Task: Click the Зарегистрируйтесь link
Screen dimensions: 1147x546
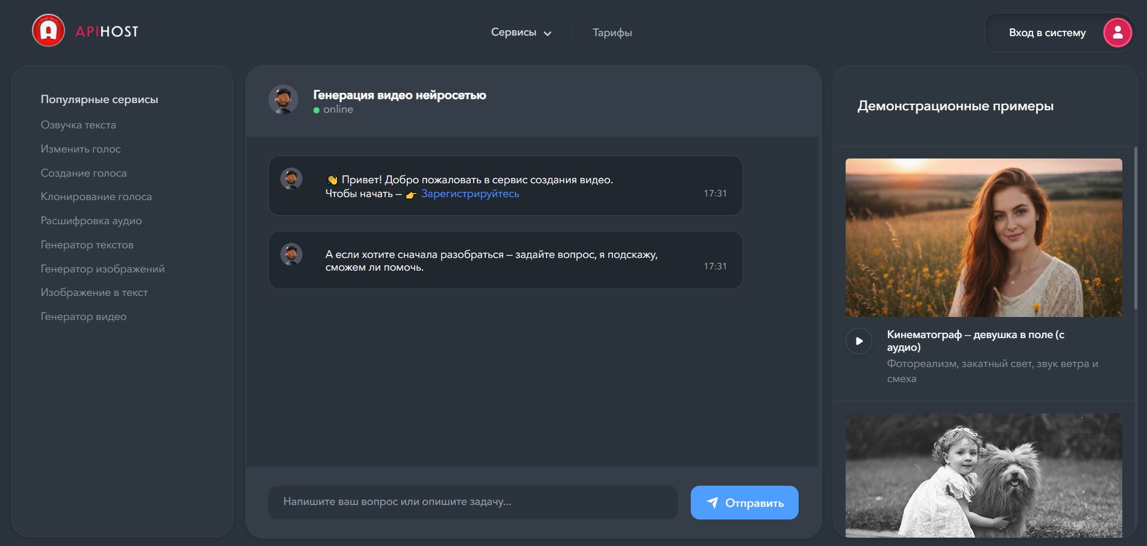Action: [x=471, y=193]
